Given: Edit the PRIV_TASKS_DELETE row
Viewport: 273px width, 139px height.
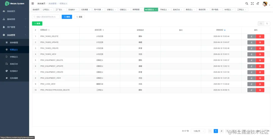Looking at the screenshot, I should tap(252, 36).
